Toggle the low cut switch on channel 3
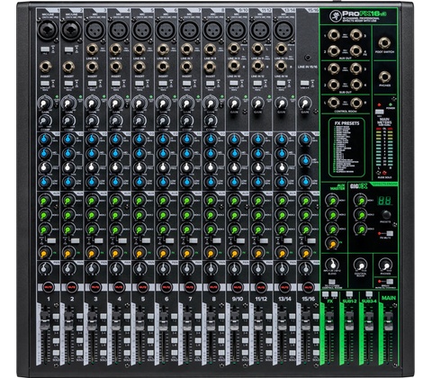This screenshot has height=378, width=432. 92,84
